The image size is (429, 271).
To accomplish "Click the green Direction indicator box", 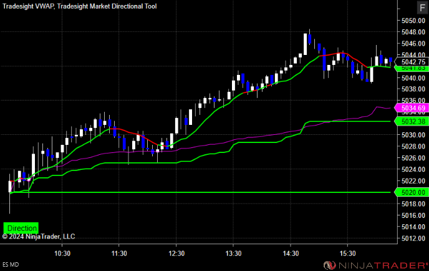I will coord(21,228).
